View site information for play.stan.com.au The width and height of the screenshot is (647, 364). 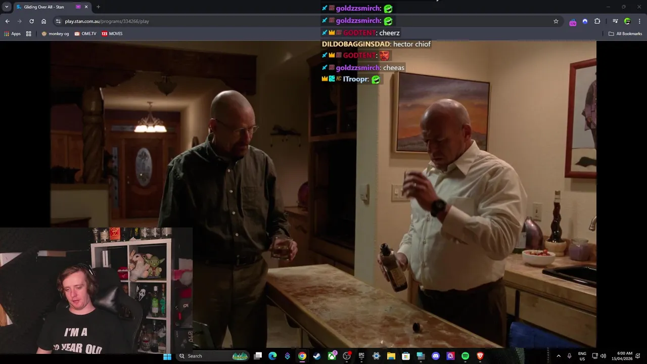click(58, 21)
